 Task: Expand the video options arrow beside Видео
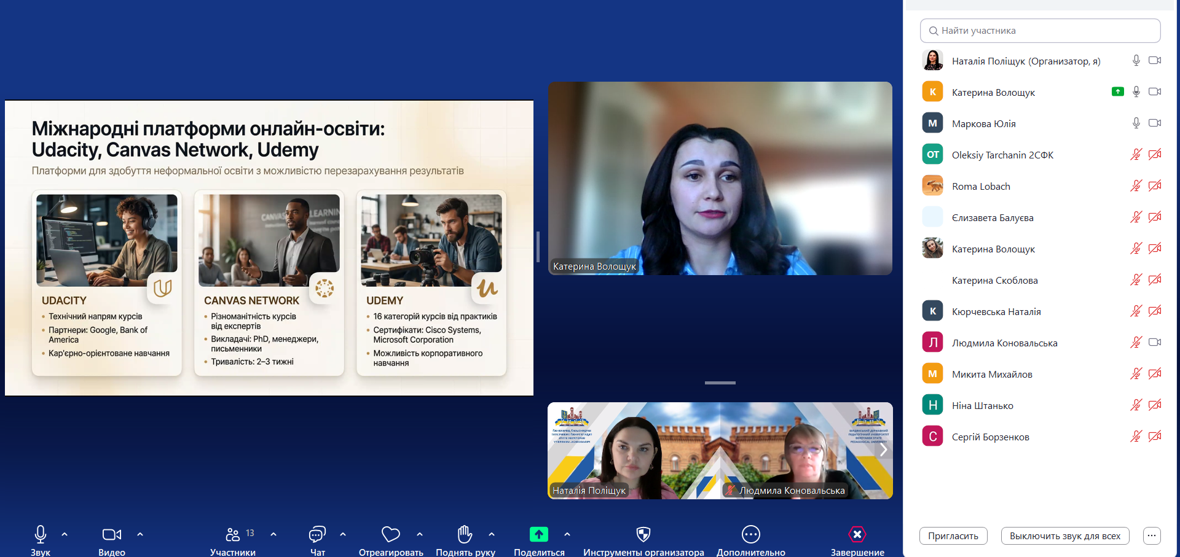click(140, 534)
